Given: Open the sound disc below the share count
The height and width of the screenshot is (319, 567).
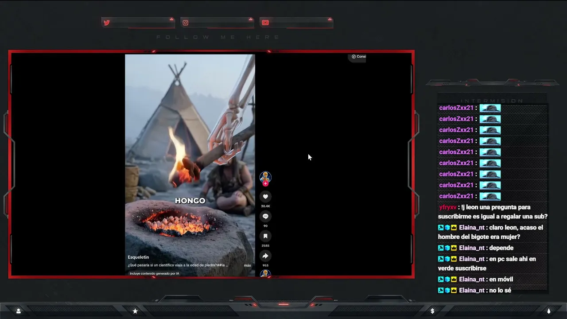Looking at the screenshot, I should 265,274.
